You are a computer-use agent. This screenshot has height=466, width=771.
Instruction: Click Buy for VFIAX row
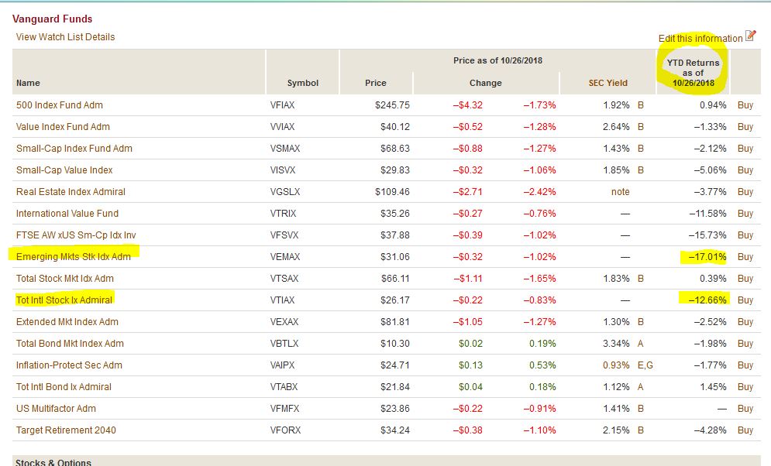[745, 105]
